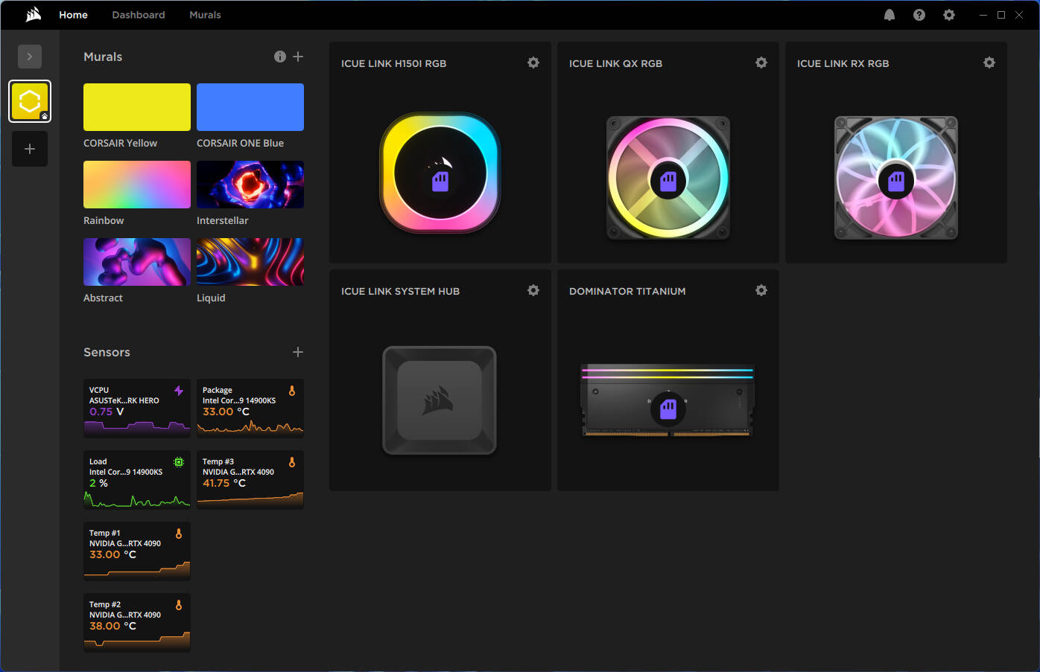
Task: Show Murals info icon
Action: pyautogui.click(x=280, y=57)
